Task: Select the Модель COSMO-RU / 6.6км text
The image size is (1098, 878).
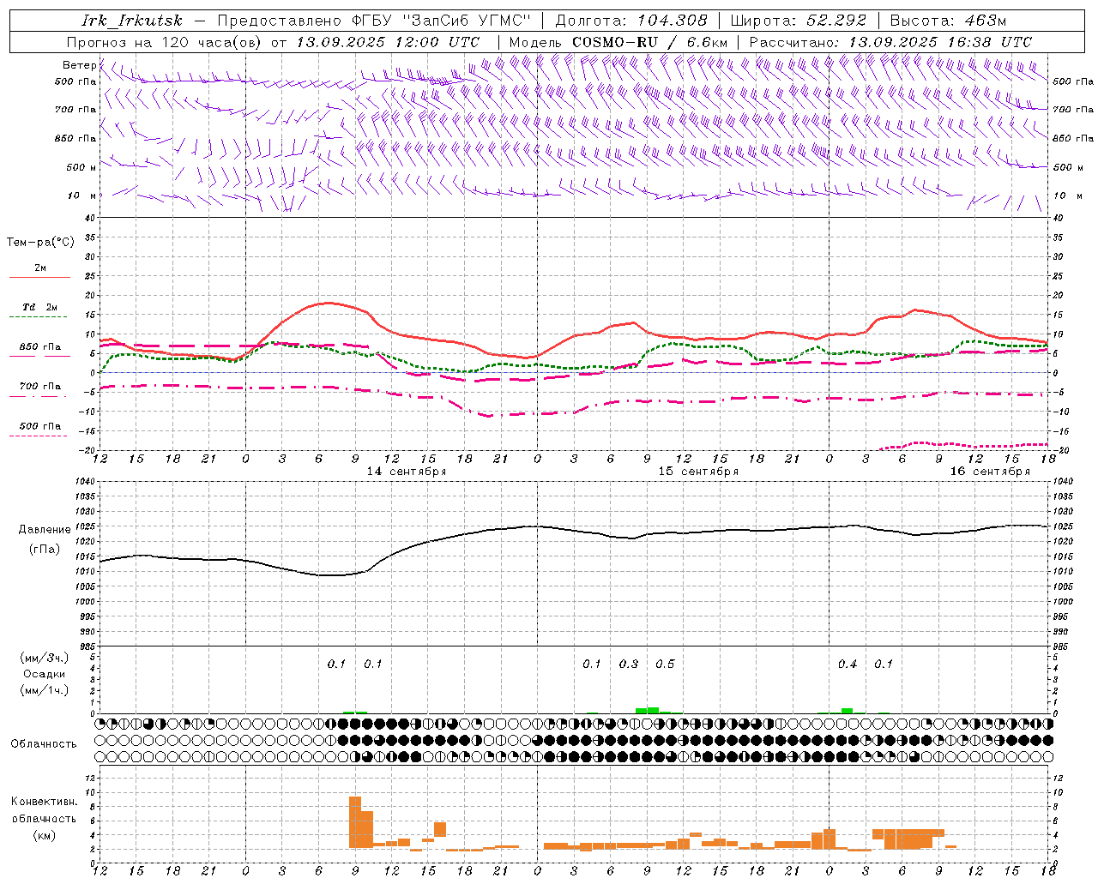Action: (x=618, y=42)
